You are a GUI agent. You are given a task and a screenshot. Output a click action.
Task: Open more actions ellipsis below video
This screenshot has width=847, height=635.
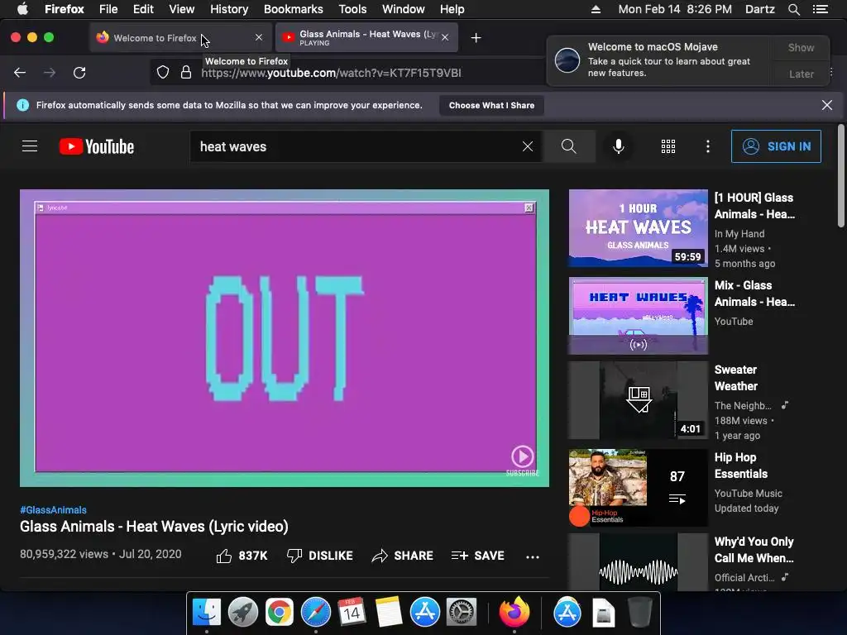click(533, 556)
